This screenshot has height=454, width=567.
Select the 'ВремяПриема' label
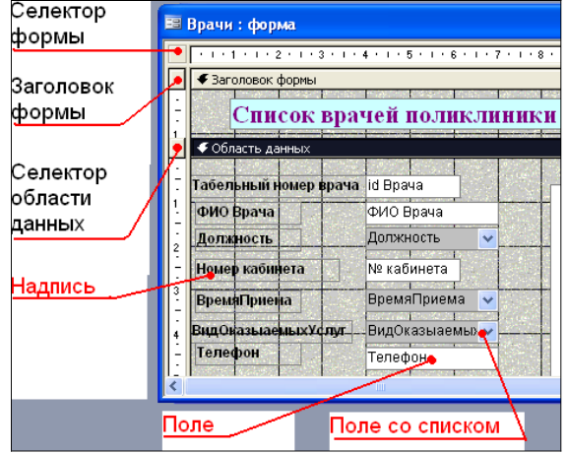point(248,300)
